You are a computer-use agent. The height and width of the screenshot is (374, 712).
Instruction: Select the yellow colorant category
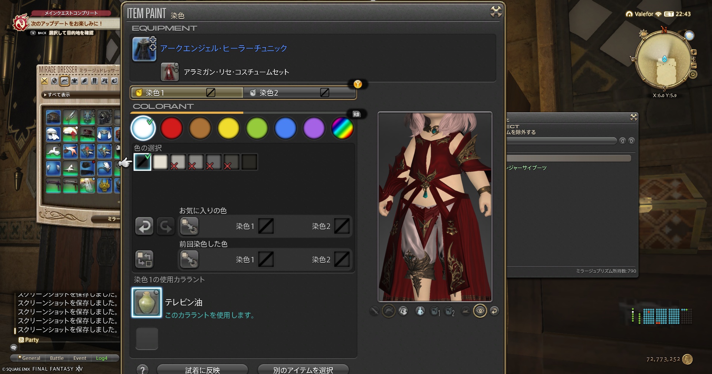click(x=228, y=128)
